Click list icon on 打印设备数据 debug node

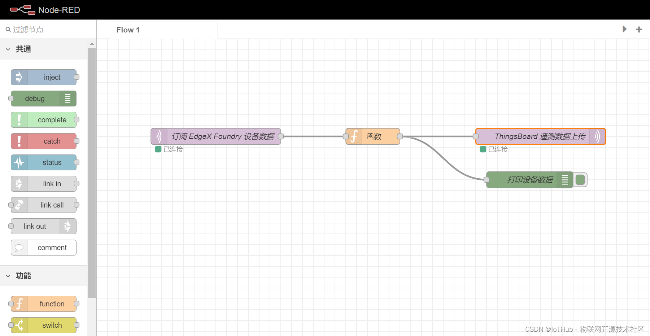coord(565,180)
